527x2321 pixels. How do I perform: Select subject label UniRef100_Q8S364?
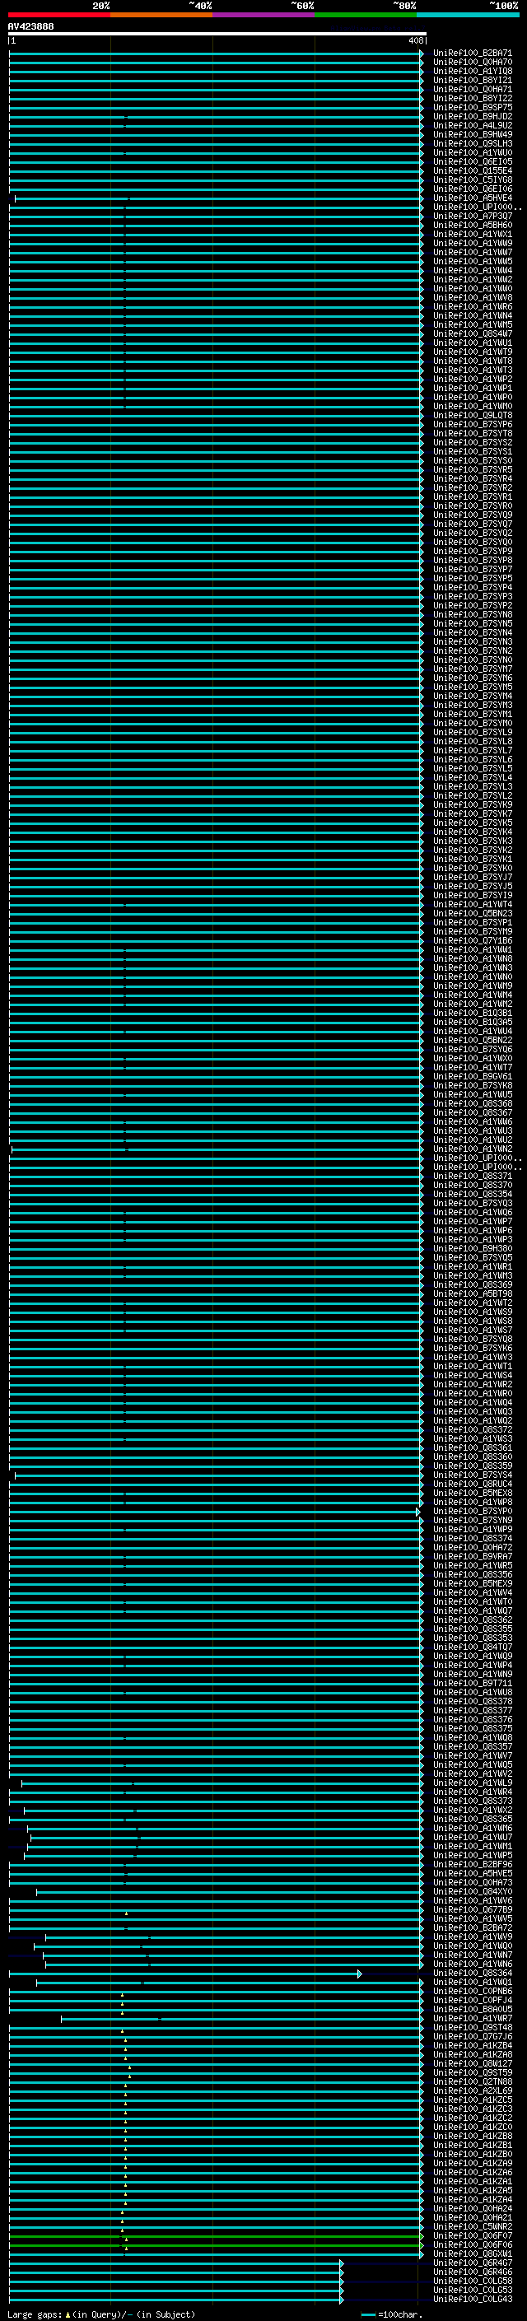[473, 1974]
